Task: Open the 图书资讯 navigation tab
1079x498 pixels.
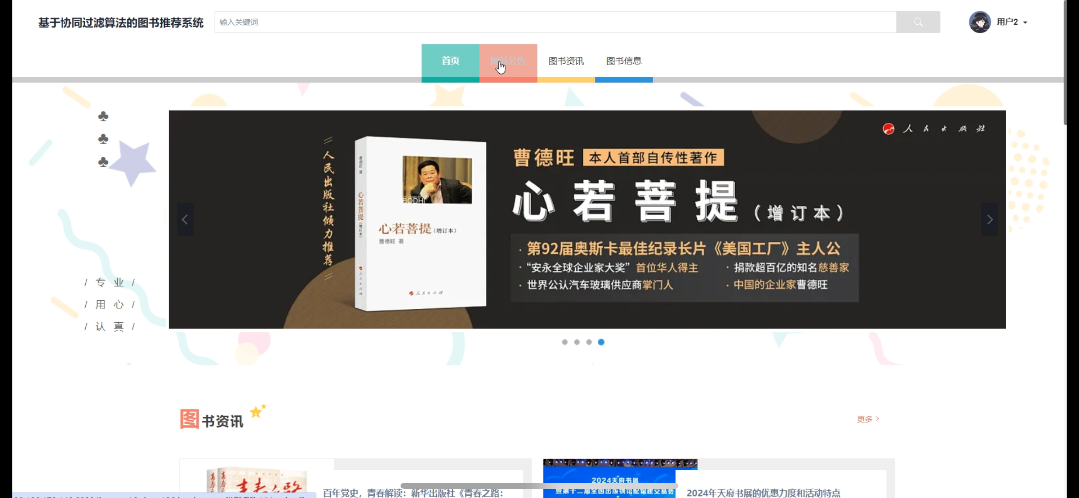Action: pos(566,61)
